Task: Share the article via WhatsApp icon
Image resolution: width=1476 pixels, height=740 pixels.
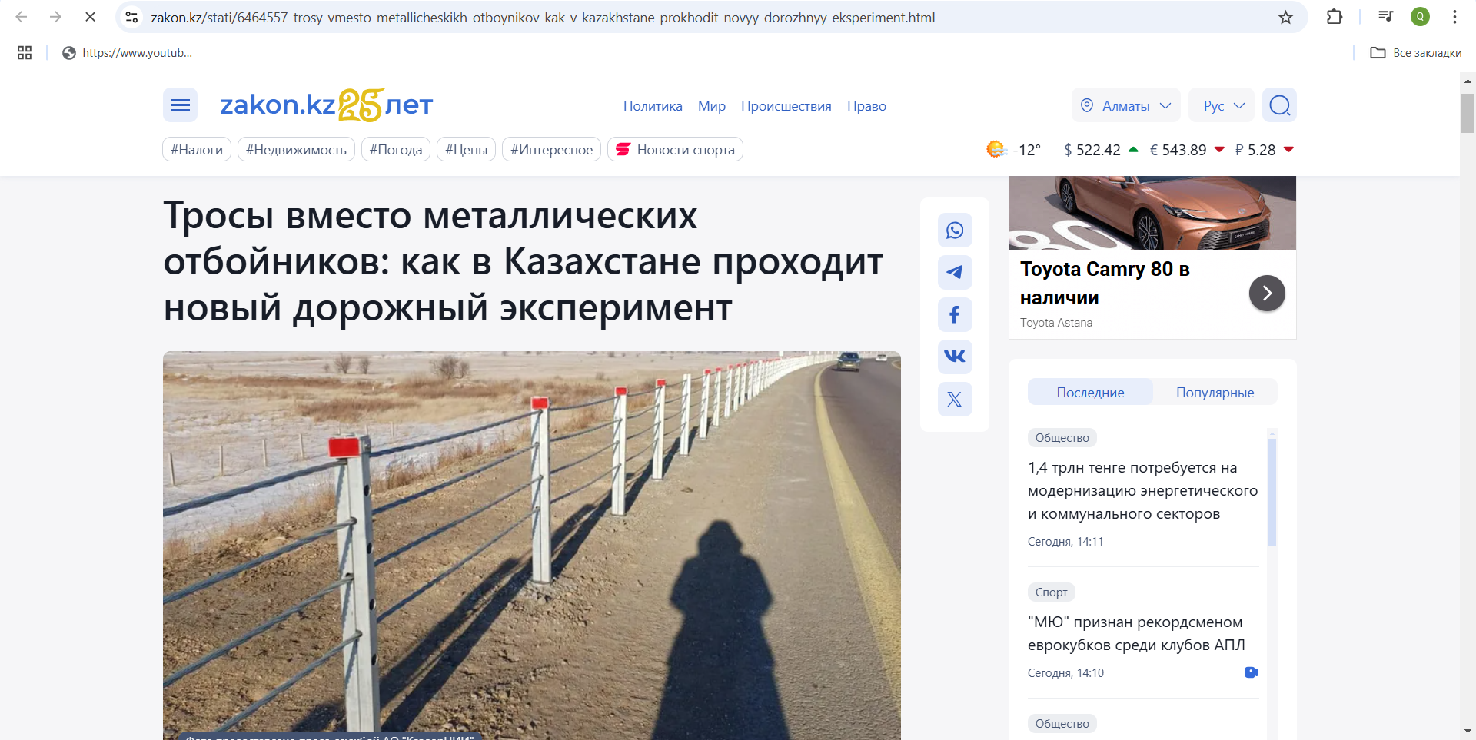Action: (955, 231)
